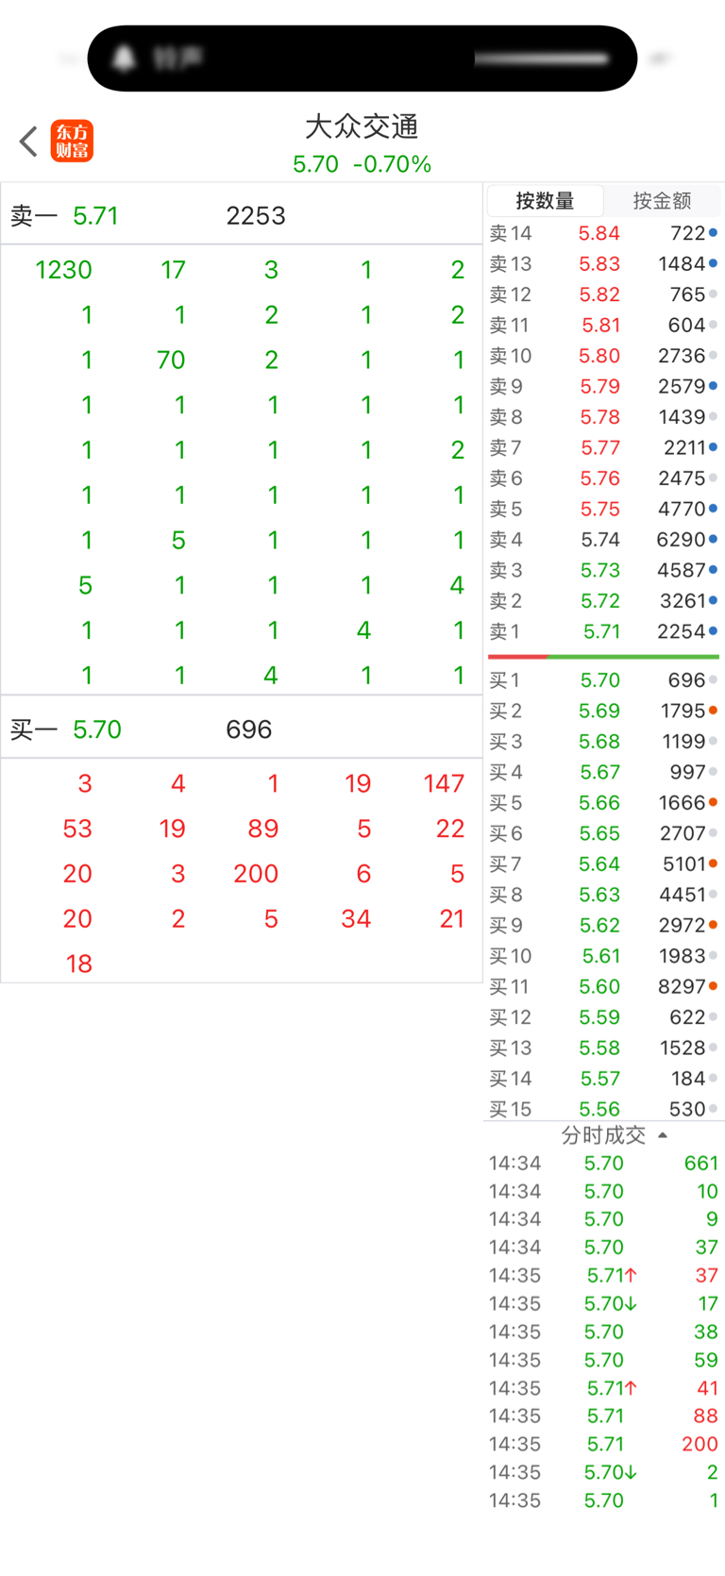
Task: Select the buy order quantity 89
Action: 262,829
